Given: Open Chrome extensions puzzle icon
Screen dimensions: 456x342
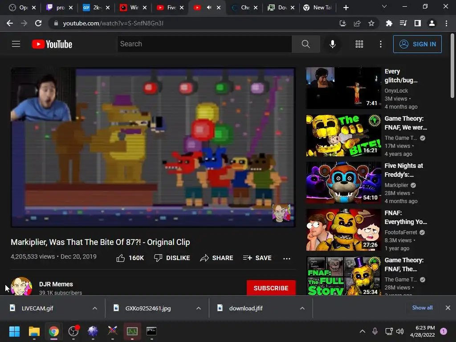Looking at the screenshot, I should (389, 23).
